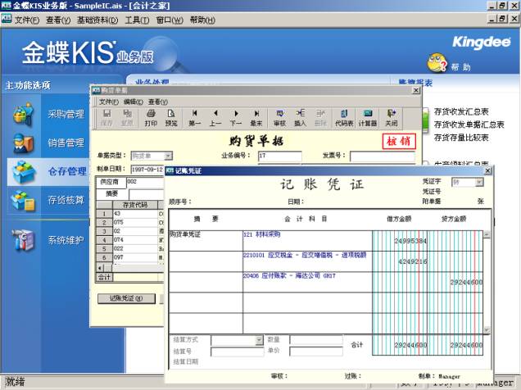Viewport: 521px width, 390px height.
Task: Select row 4 with 存货代码 074
Action: click(x=129, y=240)
